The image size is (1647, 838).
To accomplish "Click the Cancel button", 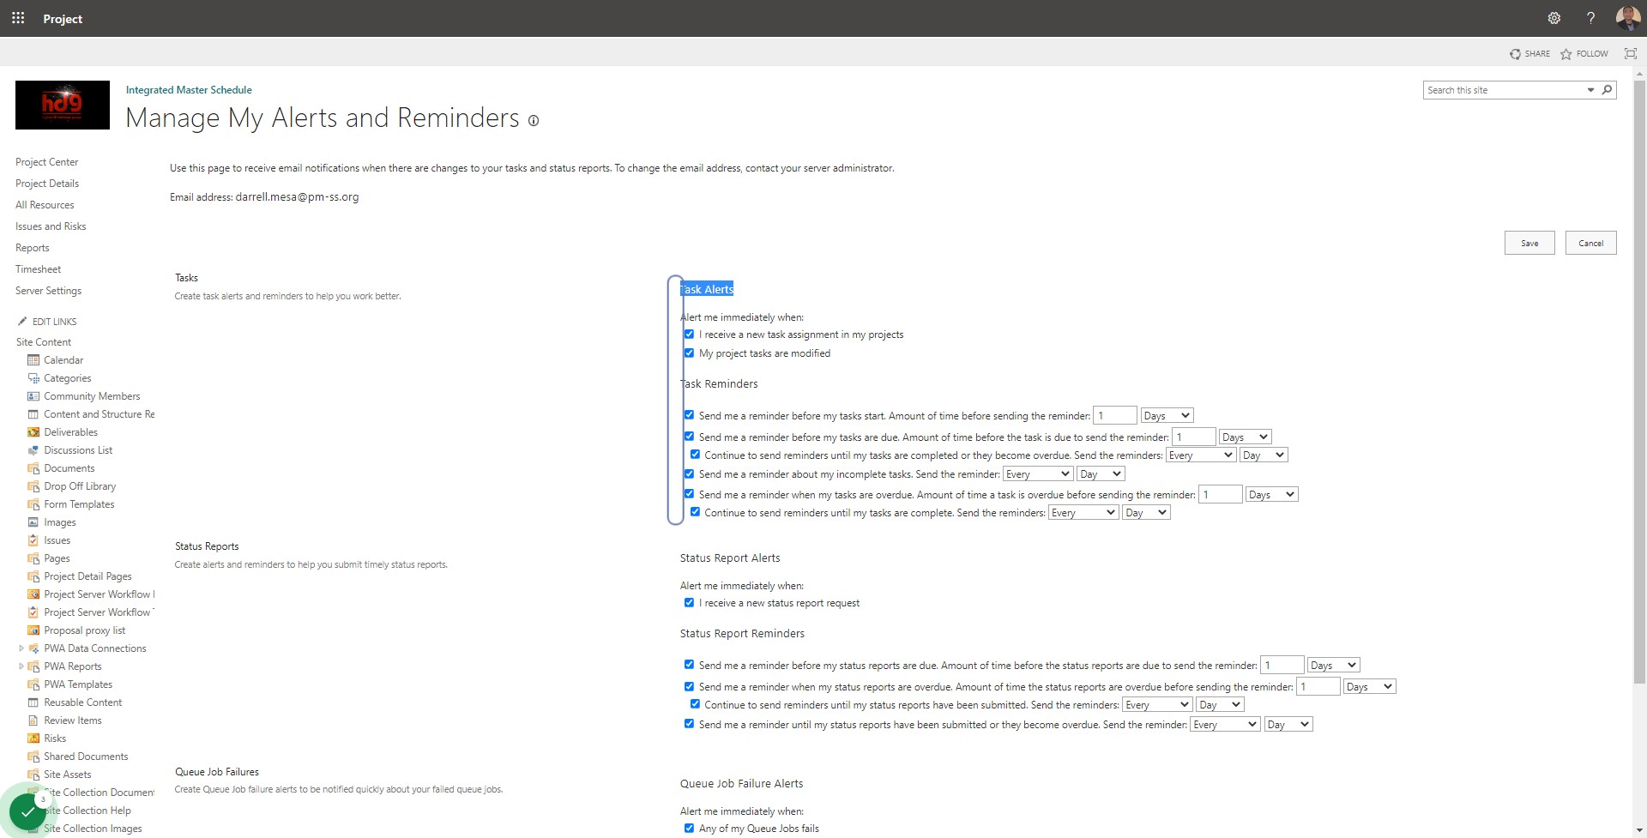I will [1590, 243].
